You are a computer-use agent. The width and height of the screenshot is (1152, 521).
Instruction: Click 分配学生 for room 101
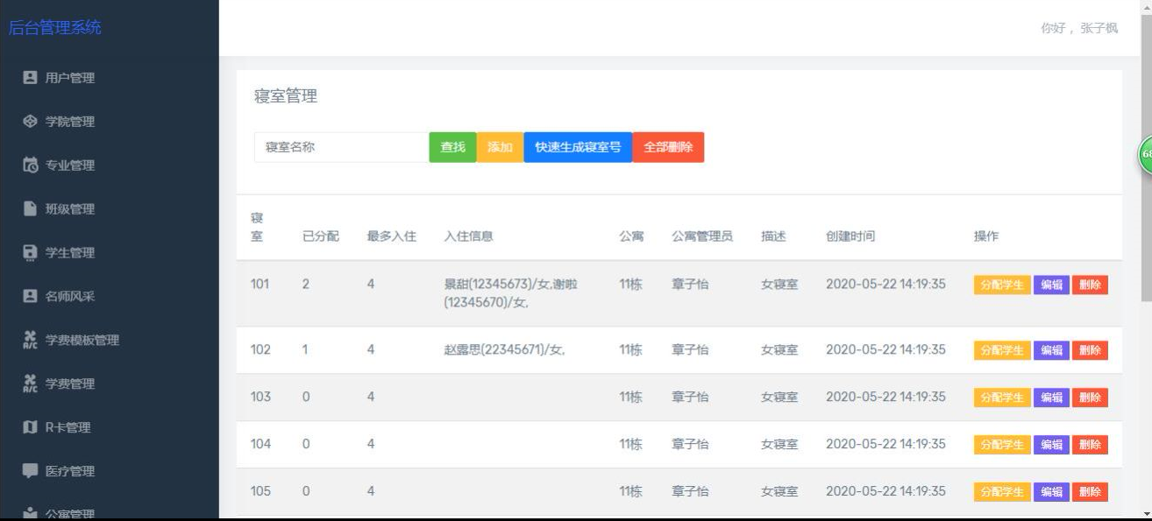[x=1002, y=285]
